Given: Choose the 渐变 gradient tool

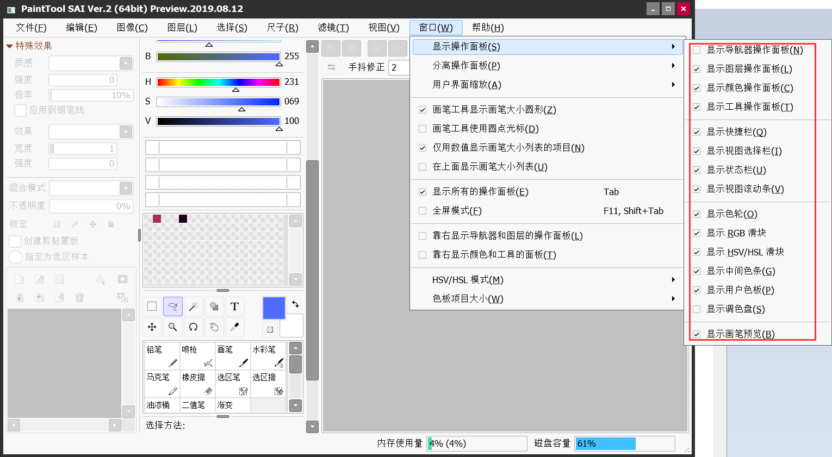Looking at the screenshot, I should point(232,405).
